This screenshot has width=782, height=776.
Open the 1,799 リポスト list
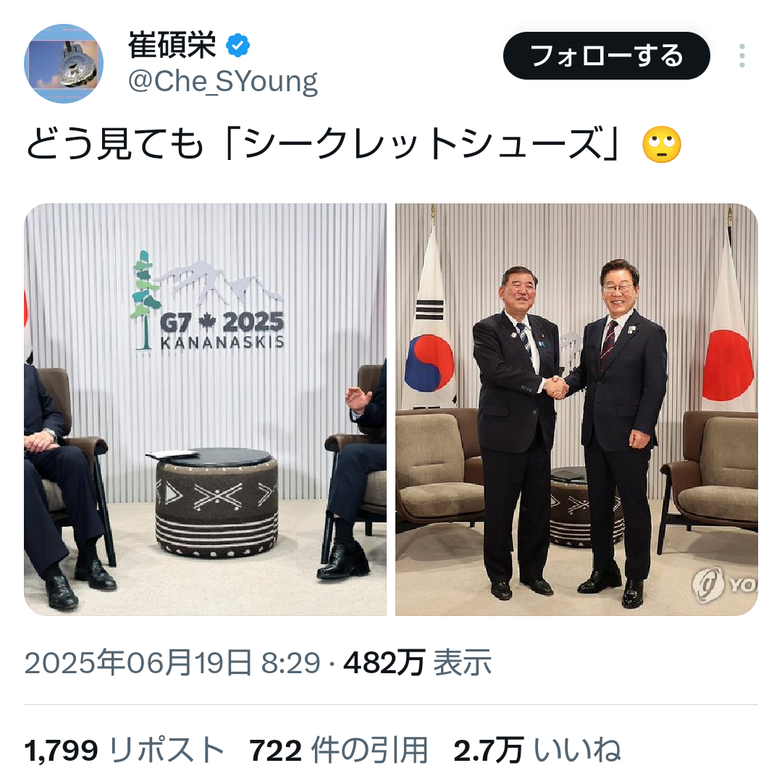coord(125,749)
